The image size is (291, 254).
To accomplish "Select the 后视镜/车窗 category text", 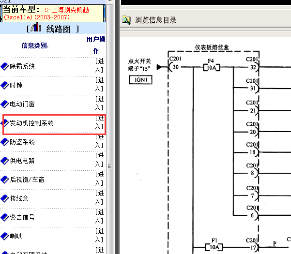I will (27, 179).
